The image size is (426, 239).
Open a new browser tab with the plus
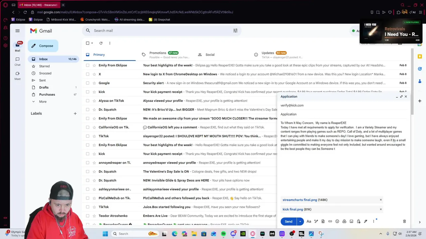coord(63,5)
